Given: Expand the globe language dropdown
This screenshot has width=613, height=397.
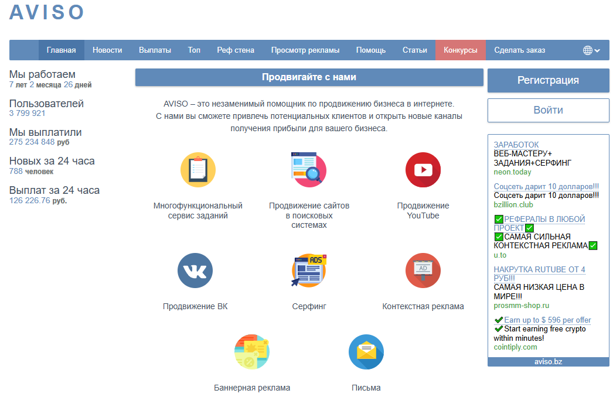Looking at the screenshot, I should 591,50.
